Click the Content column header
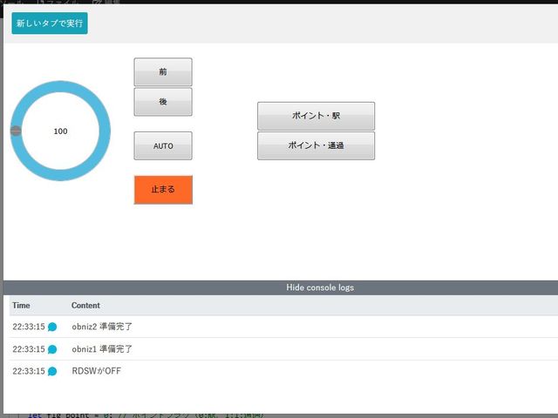The image size is (558, 418). [x=85, y=306]
